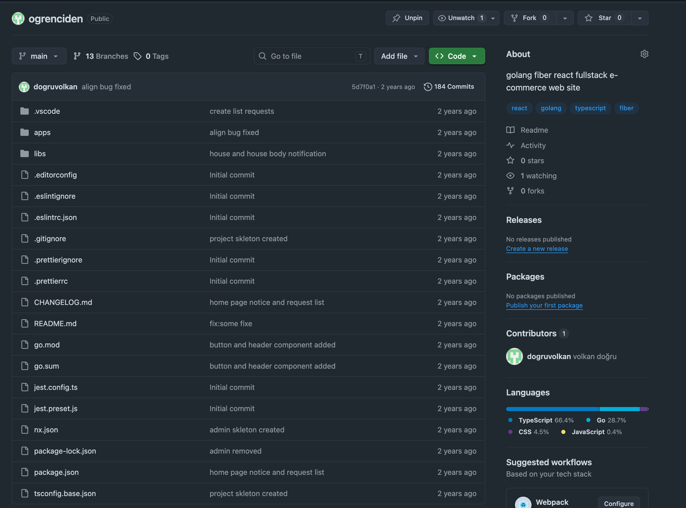Click the TypeScript language bar segment
This screenshot has height=508, width=686.
(552, 409)
